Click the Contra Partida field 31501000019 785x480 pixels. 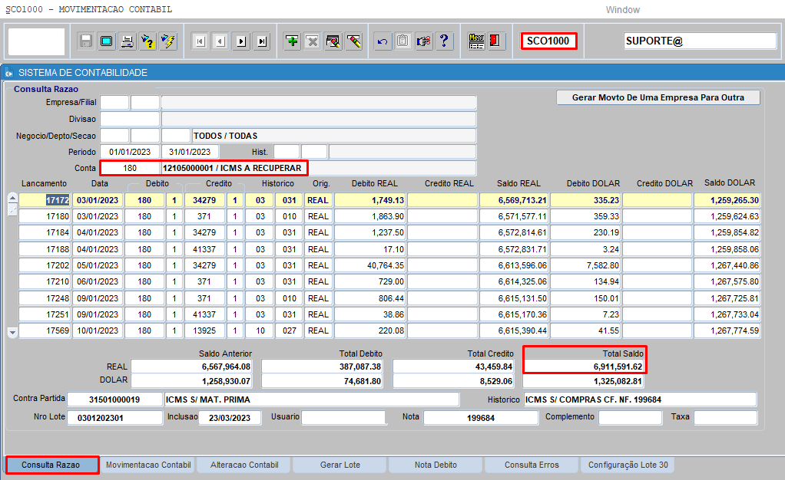pyautogui.click(x=114, y=399)
